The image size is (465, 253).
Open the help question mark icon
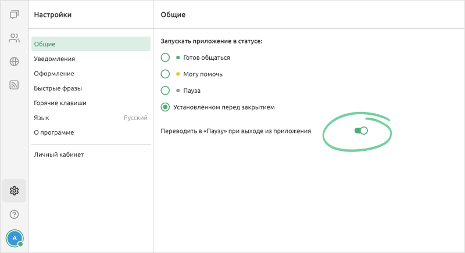[14, 215]
